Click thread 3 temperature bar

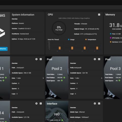pyautogui.click(x=97, y=48)
